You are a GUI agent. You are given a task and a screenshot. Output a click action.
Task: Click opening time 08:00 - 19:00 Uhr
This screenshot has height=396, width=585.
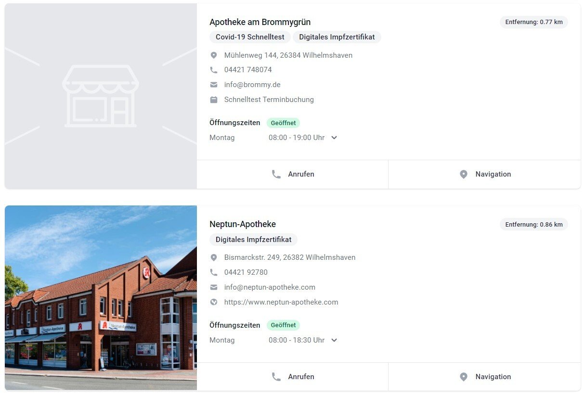tap(297, 138)
